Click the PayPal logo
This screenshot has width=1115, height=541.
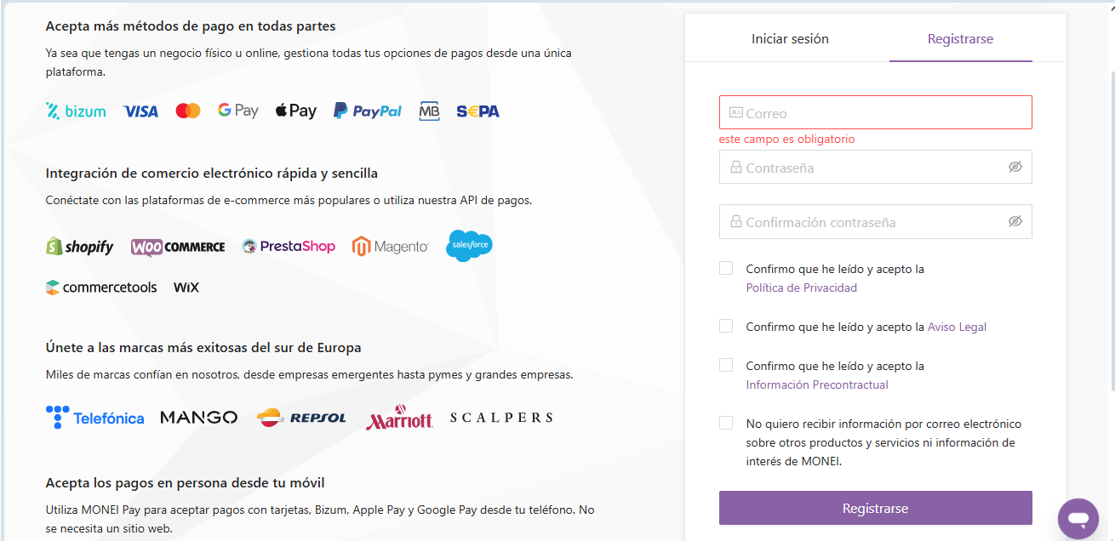point(367,111)
